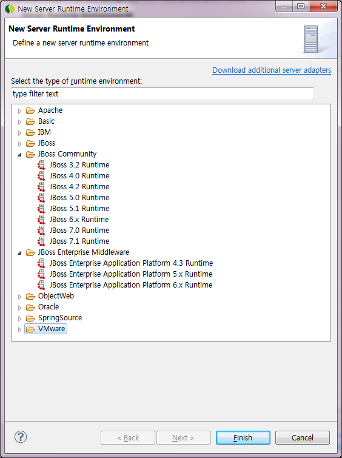
Task: Click the JBoss Enterprise Middleware folder icon
Action: coord(30,252)
